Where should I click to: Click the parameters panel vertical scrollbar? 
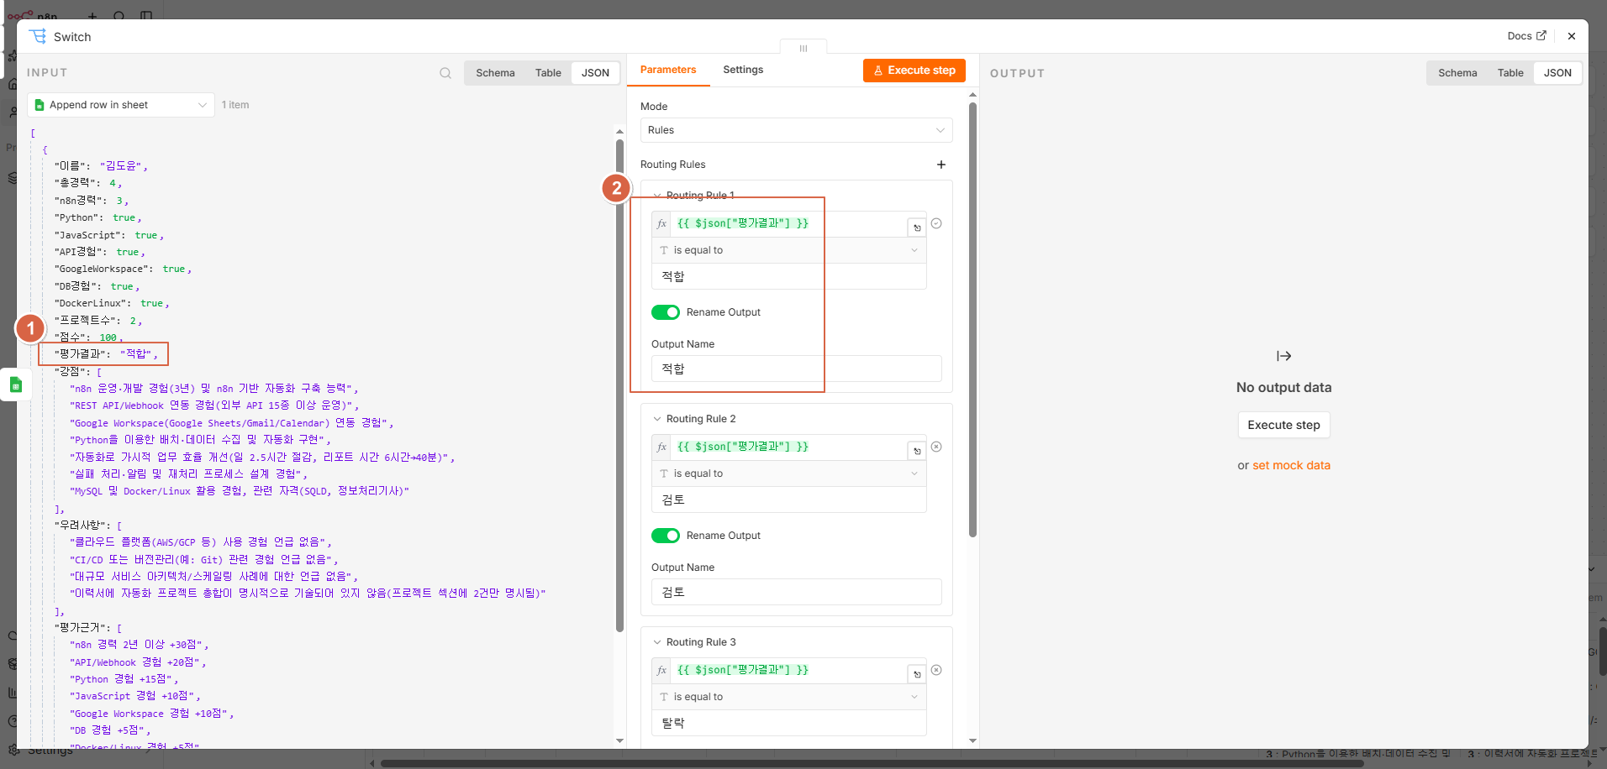tap(972, 319)
